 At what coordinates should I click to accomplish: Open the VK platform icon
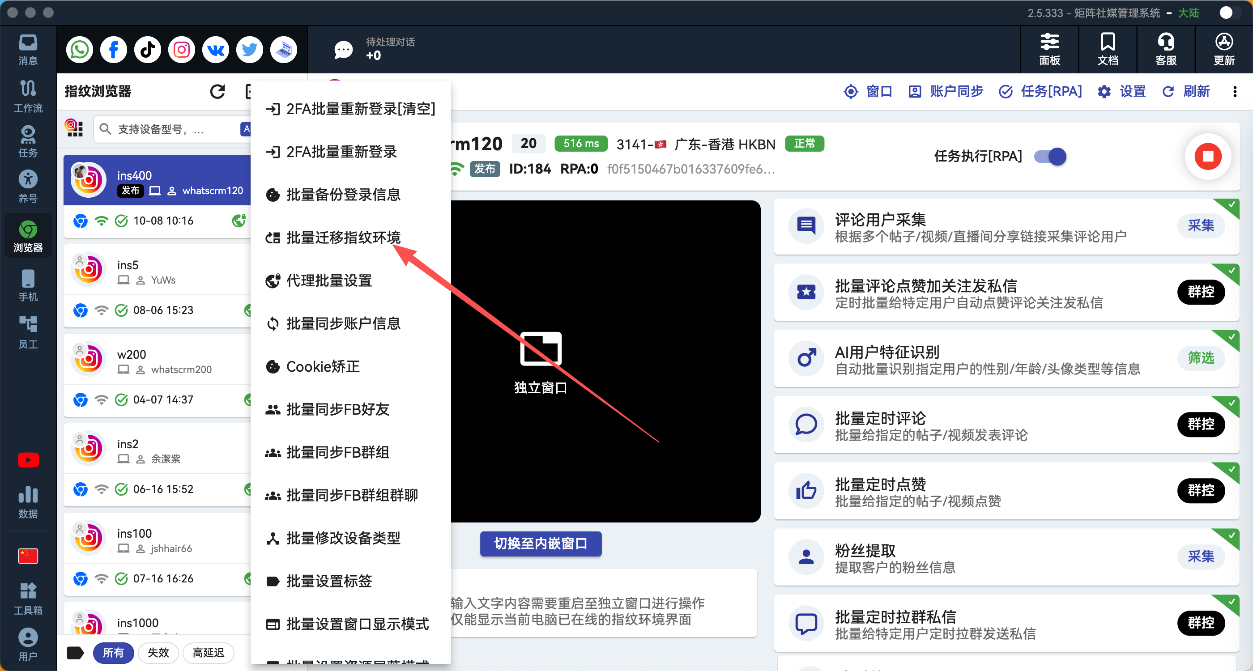click(x=216, y=50)
